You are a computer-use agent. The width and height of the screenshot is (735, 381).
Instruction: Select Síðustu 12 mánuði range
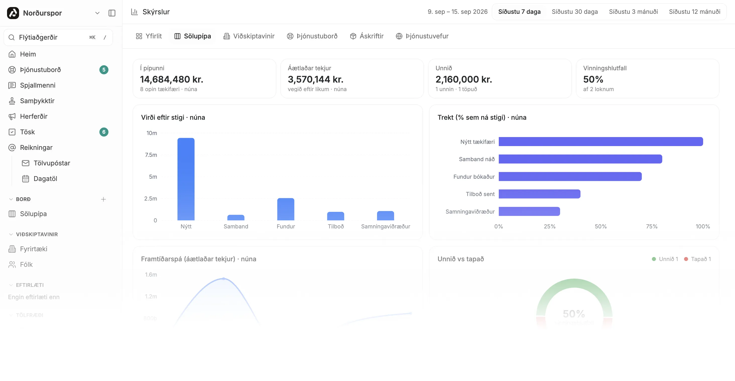pyautogui.click(x=695, y=12)
